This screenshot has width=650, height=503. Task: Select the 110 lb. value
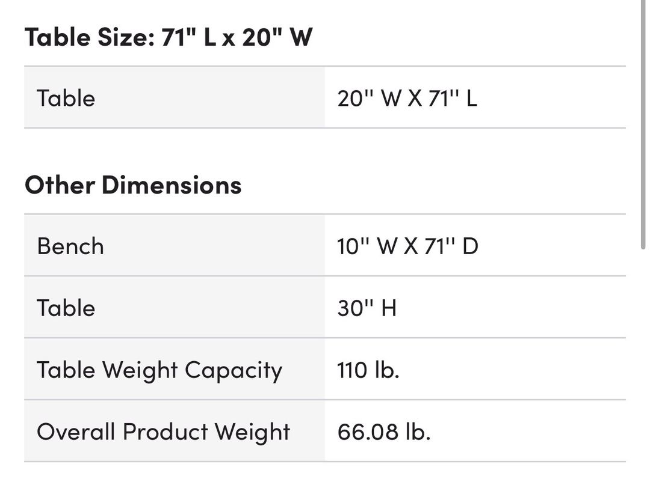(368, 370)
